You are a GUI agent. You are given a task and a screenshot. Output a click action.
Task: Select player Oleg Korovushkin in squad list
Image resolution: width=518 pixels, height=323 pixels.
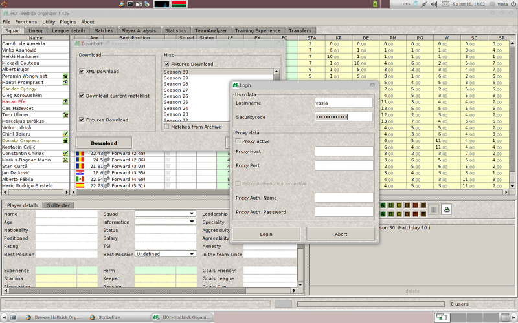click(x=36, y=95)
